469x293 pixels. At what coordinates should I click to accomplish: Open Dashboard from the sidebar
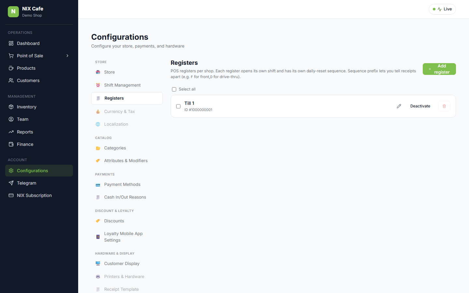click(39, 43)
